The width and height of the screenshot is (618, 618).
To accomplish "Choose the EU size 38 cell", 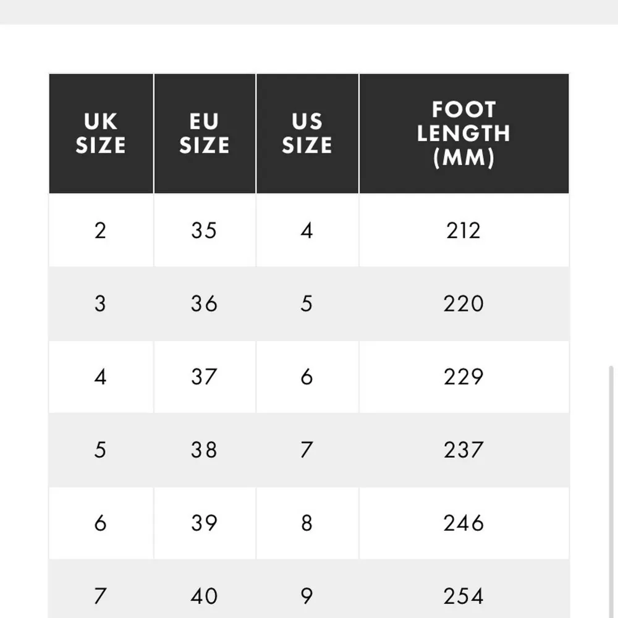I will coord(204,449).
